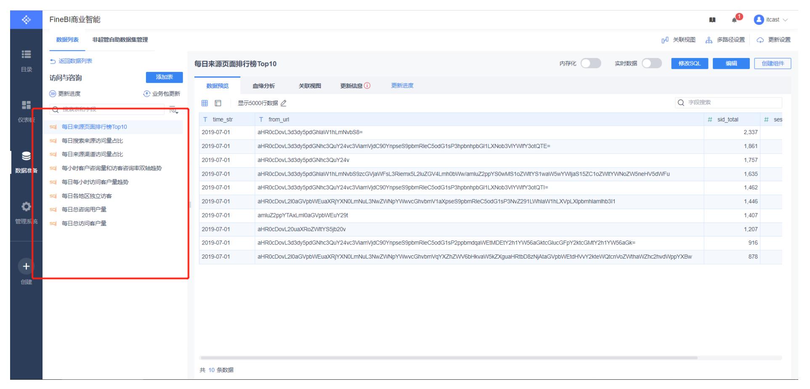Image resolution: width=810 pixels, height=389 pixels.
Task: Click the 创建 plus button in sidebar
Action: (26, 266)
